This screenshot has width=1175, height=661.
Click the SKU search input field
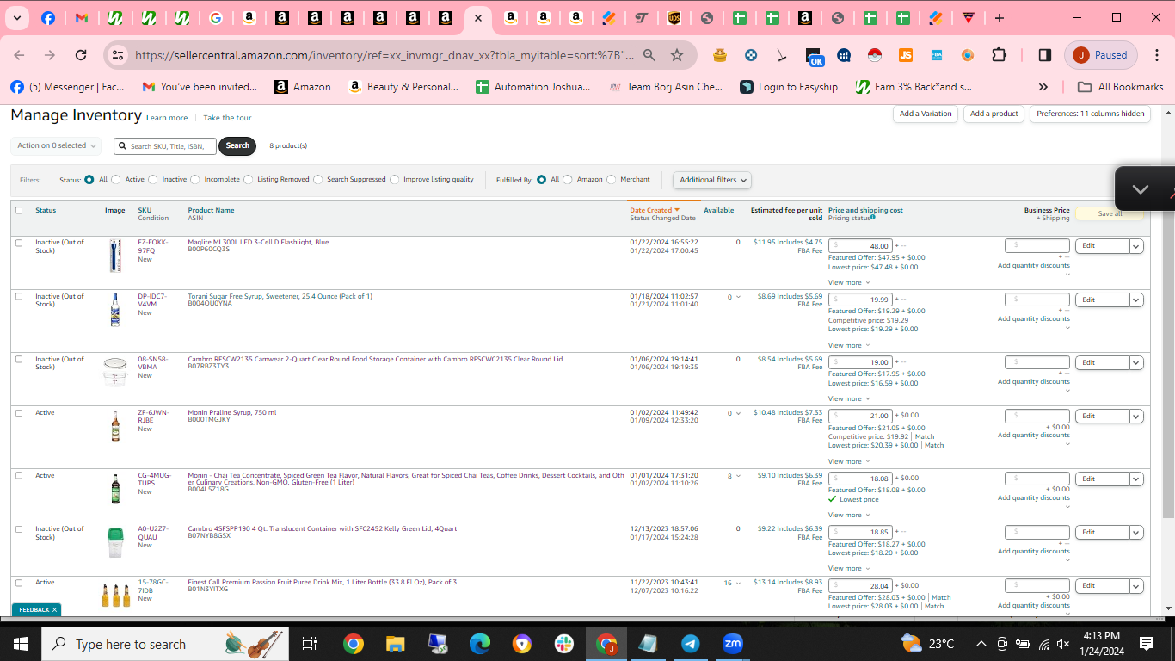pos(165,146)
